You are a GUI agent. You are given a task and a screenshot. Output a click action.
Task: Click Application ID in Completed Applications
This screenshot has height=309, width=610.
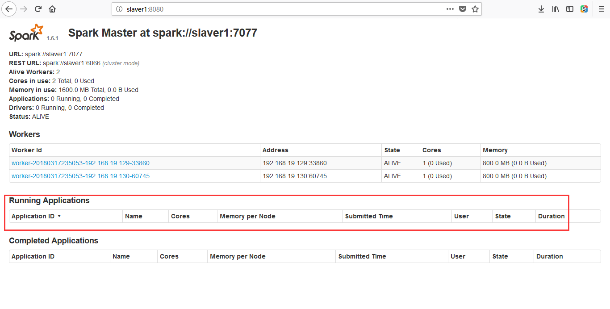coord(33,256)
